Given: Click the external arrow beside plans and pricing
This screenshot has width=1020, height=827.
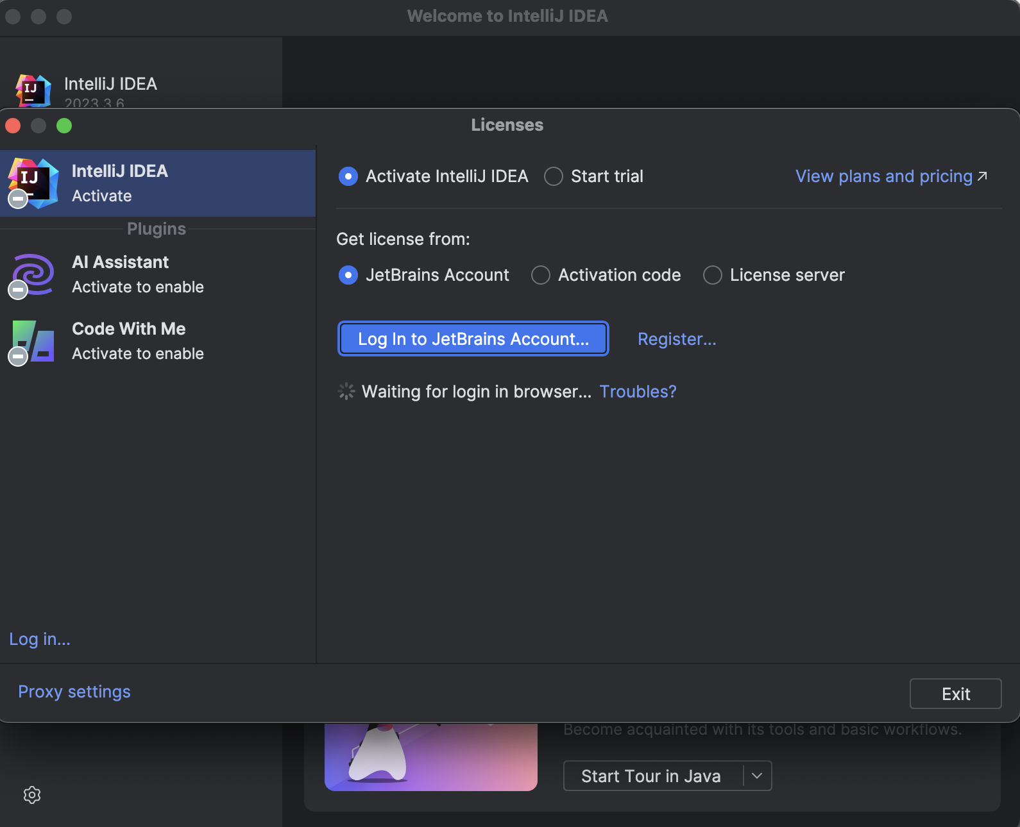Looking at the screenshot, I should 982,176.
